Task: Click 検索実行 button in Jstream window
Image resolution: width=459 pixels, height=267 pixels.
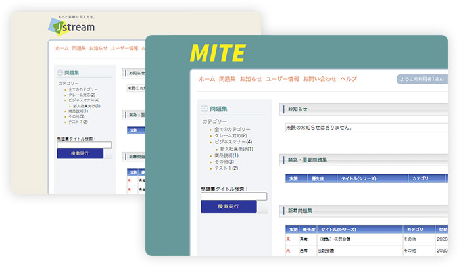Action: pos(80,153)
